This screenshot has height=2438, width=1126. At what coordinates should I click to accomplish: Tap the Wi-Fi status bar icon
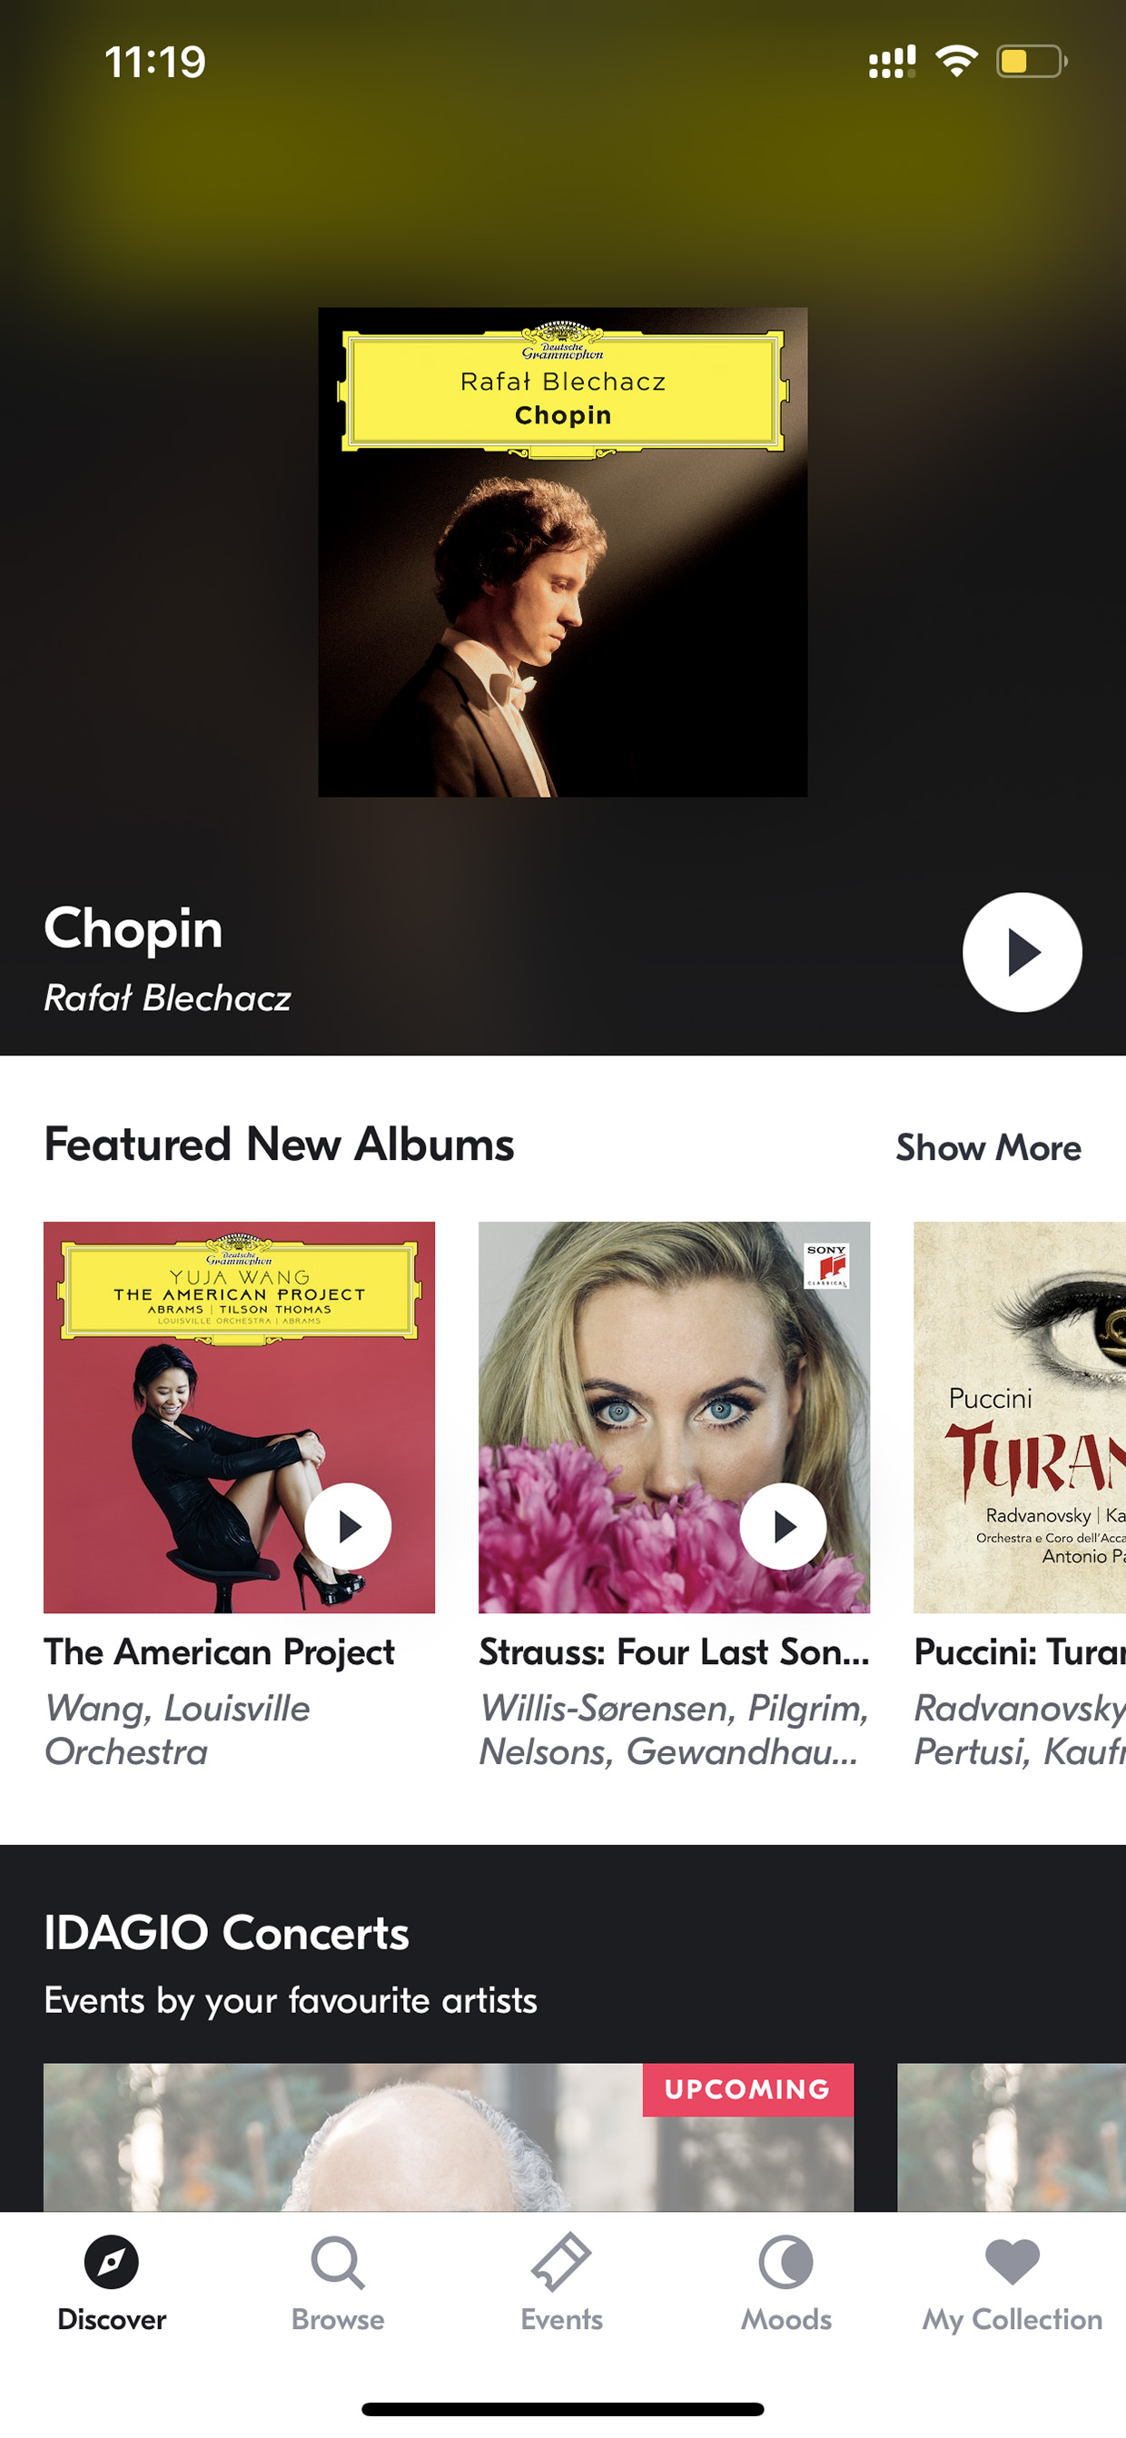pos(956,62)
